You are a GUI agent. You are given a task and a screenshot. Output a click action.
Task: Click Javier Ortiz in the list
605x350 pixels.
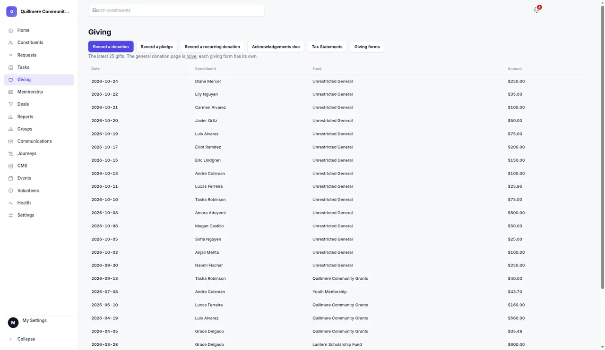point(206,121)
